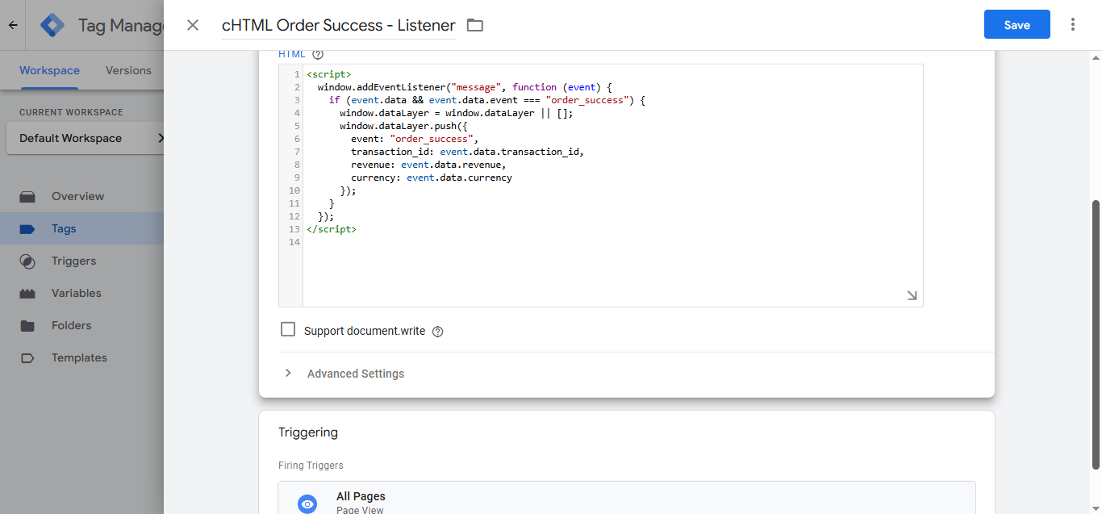Switch to the Workspace tab
This screenshot has height=514, width=1102.
point(49,70)
